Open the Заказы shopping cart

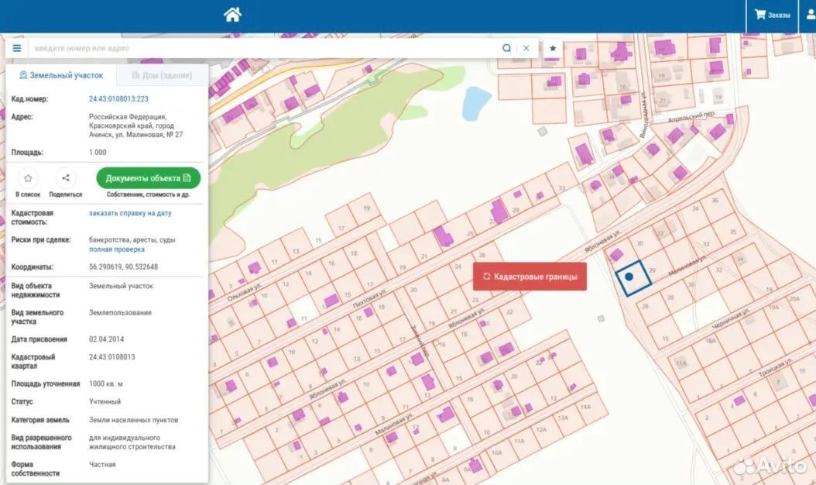[773, 15]
